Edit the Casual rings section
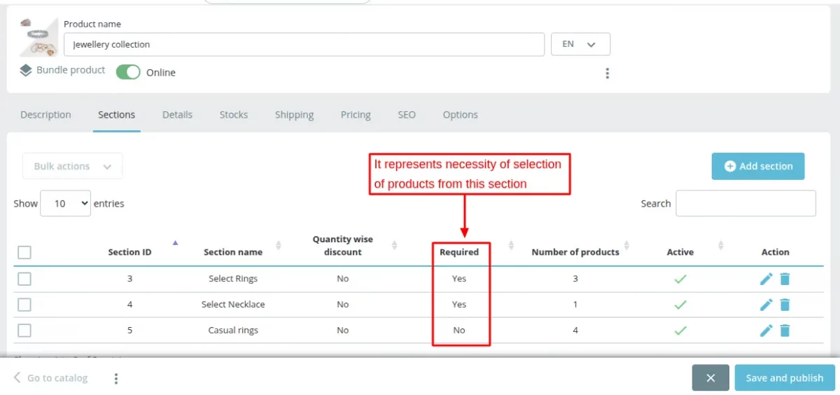Image resolution: width=840 pixels, height=395 pixels. coord(766,331)
